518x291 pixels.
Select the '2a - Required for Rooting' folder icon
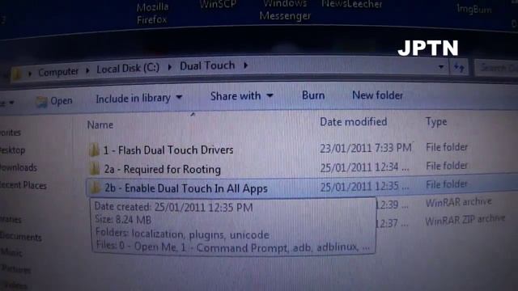pyautogui.click(x=94, y=169)
